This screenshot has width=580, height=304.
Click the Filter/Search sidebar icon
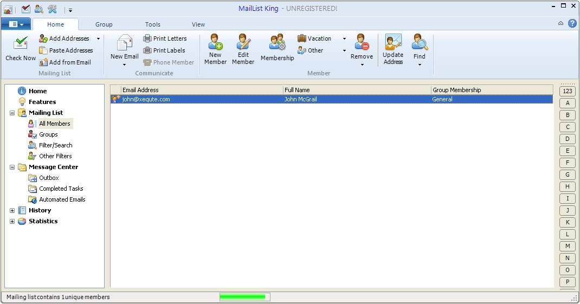pos(32,145)
